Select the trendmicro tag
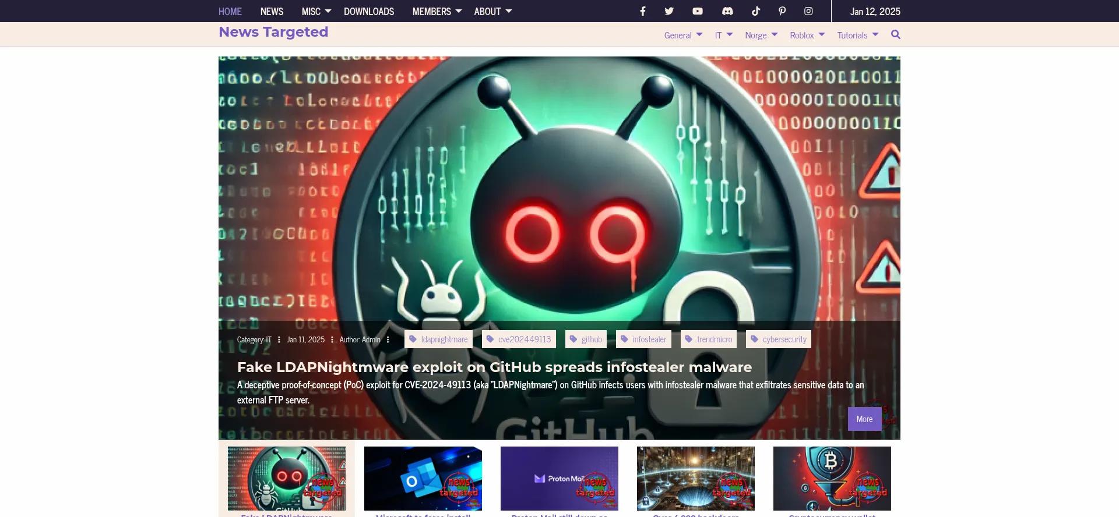Image resolution: width=1119 pixels, height=517 pixels. coord(709,339)
